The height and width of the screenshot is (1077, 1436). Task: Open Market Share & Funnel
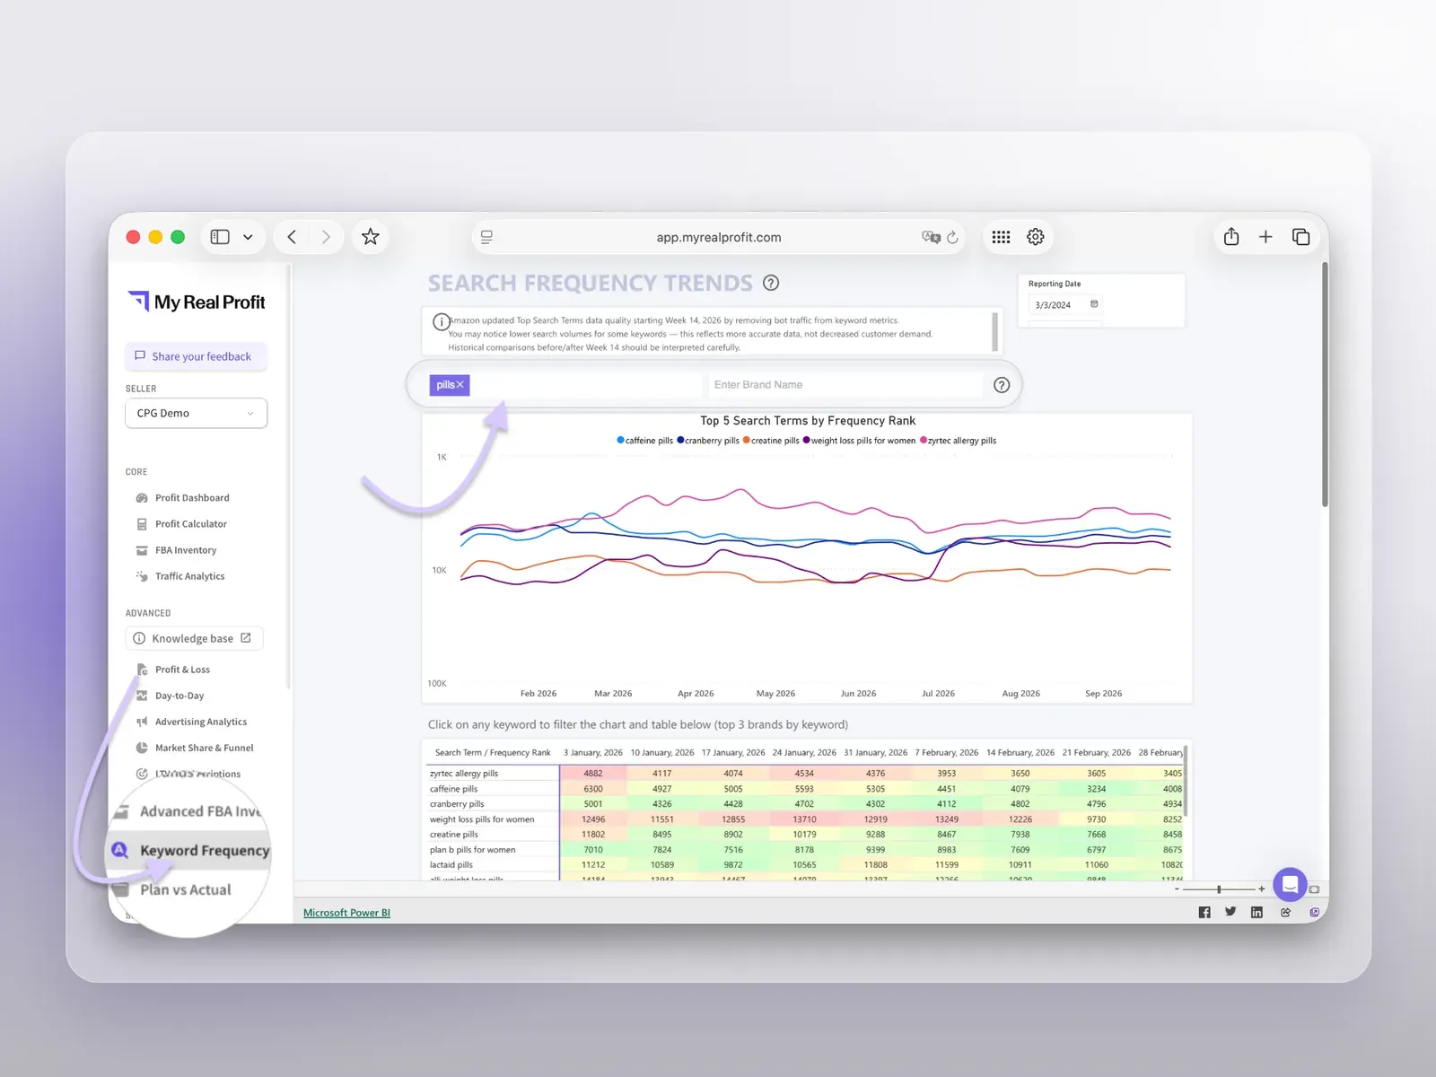(204, 748)
